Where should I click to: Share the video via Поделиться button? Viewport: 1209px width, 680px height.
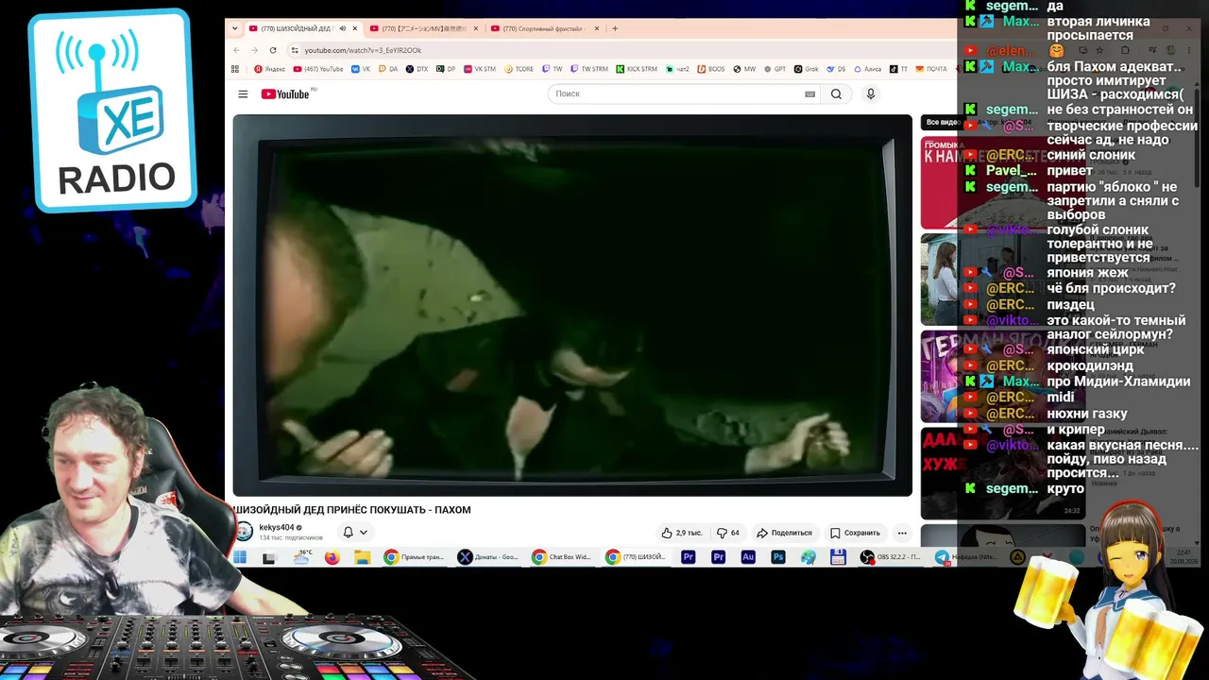[x=785, y=533]
